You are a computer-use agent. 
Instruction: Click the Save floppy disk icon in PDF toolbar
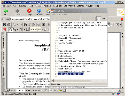[x=5, y=25]
